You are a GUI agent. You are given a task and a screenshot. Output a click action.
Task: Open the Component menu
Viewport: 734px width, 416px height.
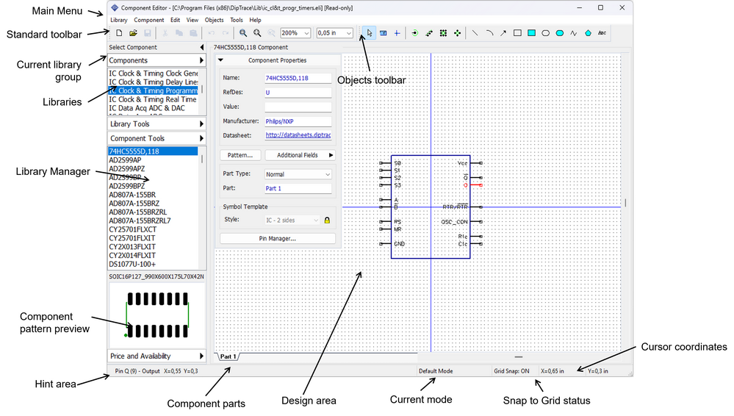149,20
